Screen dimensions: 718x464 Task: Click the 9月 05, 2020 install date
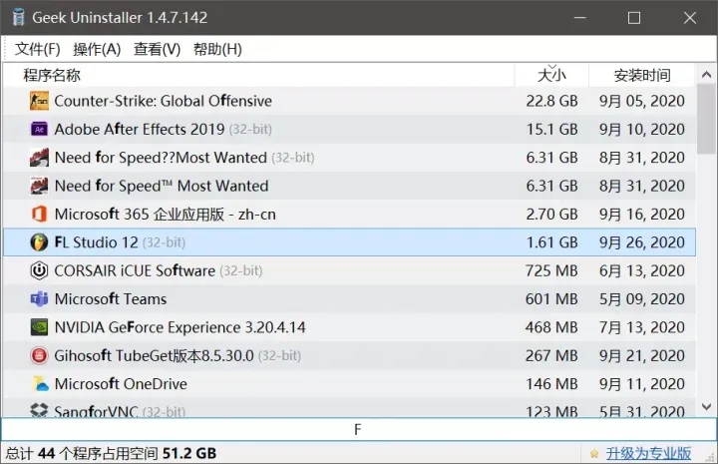[x=642, y=101]
